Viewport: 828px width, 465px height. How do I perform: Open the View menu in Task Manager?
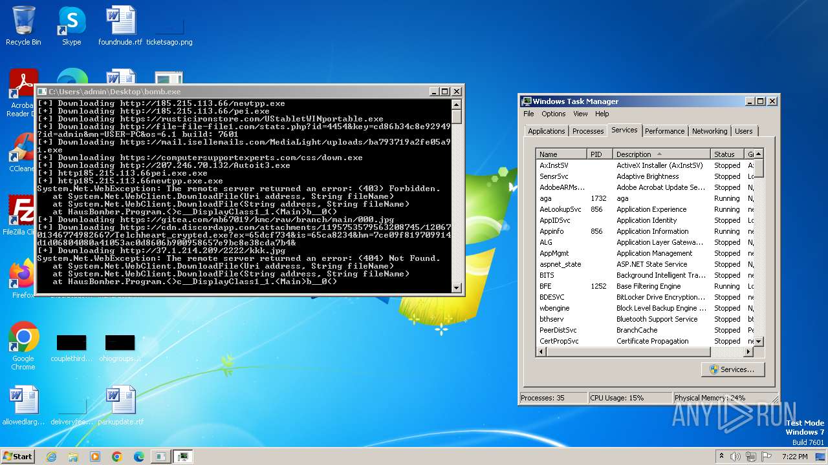(580, 114)
